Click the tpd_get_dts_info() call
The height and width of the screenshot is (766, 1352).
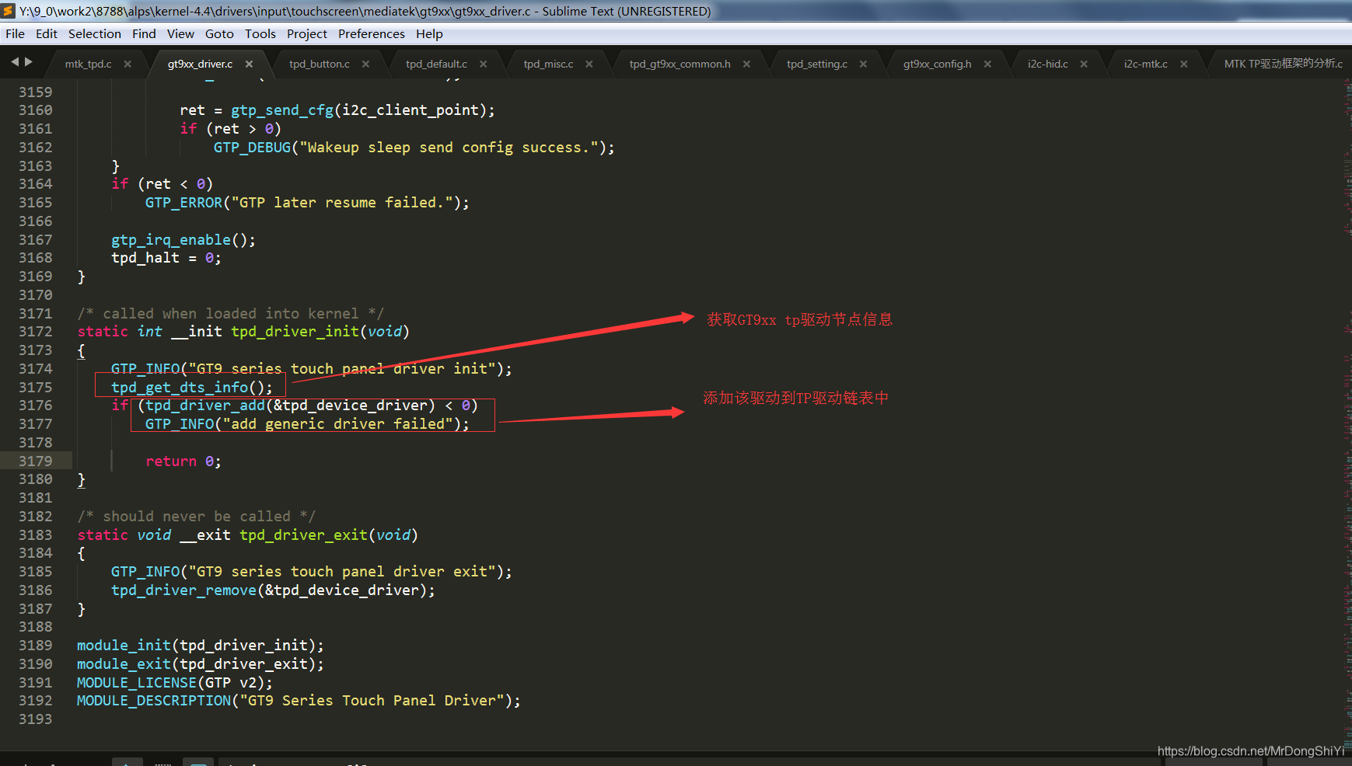pyautogui.click(x=192, y=387)
